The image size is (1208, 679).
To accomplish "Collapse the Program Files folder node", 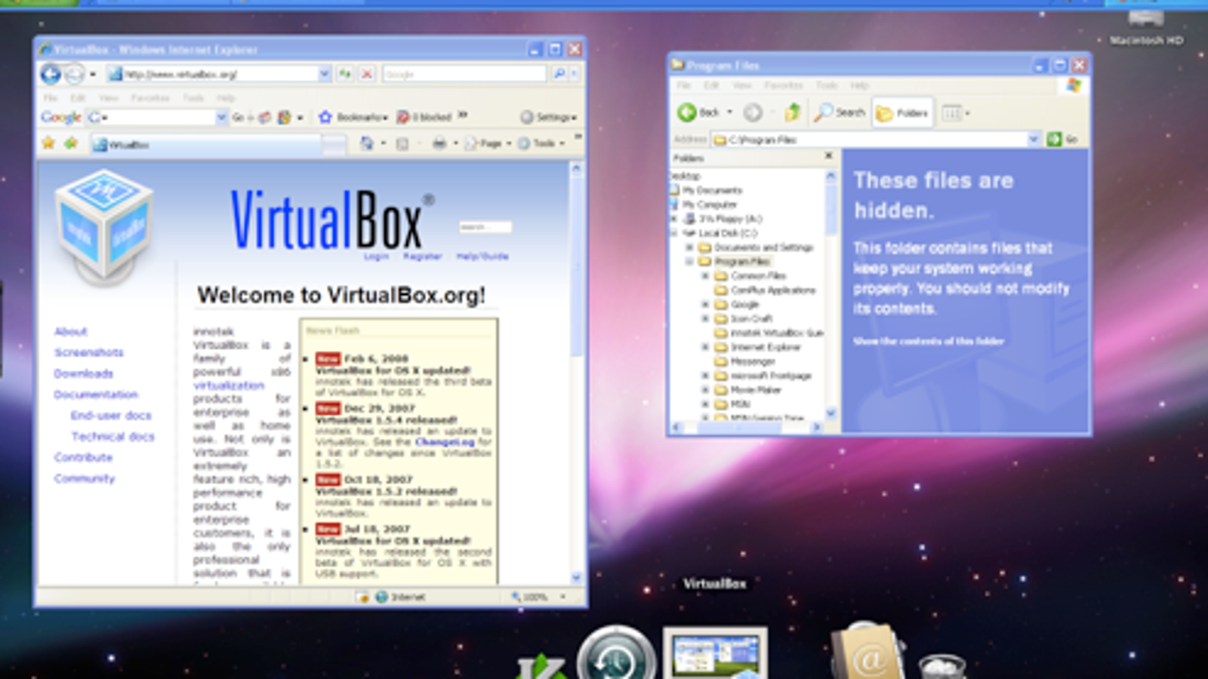I will tap(689, 261).
